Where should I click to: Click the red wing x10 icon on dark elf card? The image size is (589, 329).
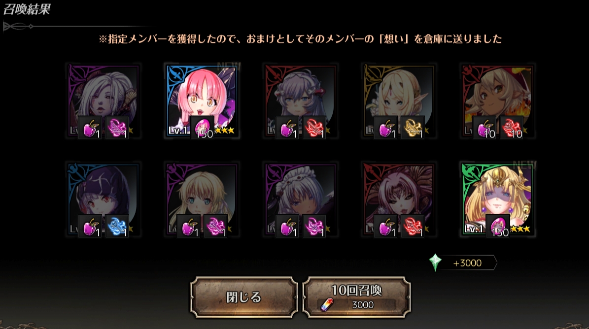click(511, 128)
